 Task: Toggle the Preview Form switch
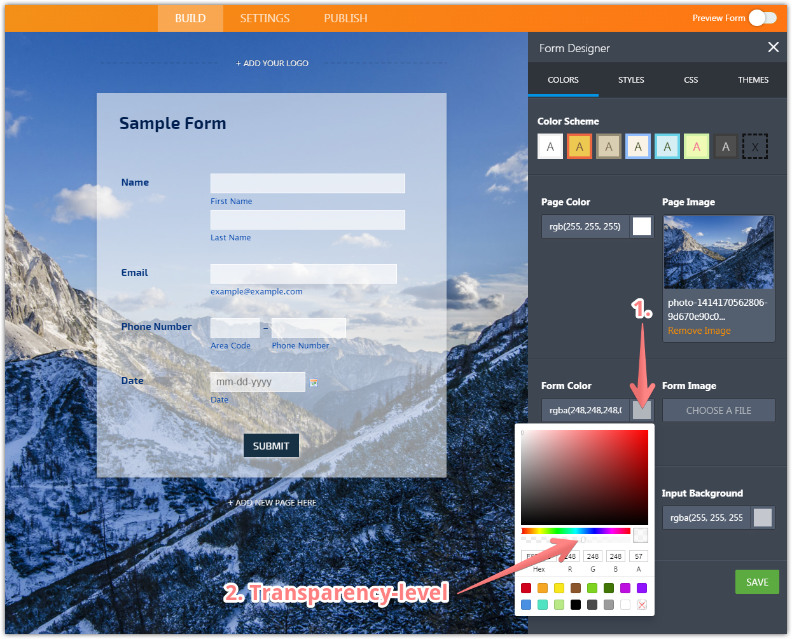762,18
